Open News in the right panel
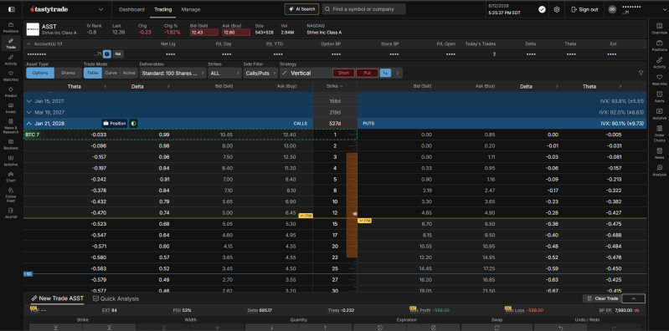Viewport: 669px width, 331px height. click(x=659, y=153)
